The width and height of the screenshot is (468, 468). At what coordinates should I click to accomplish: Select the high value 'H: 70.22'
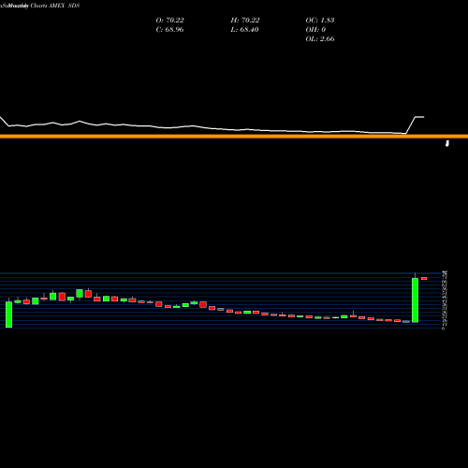tap(245, 21)
